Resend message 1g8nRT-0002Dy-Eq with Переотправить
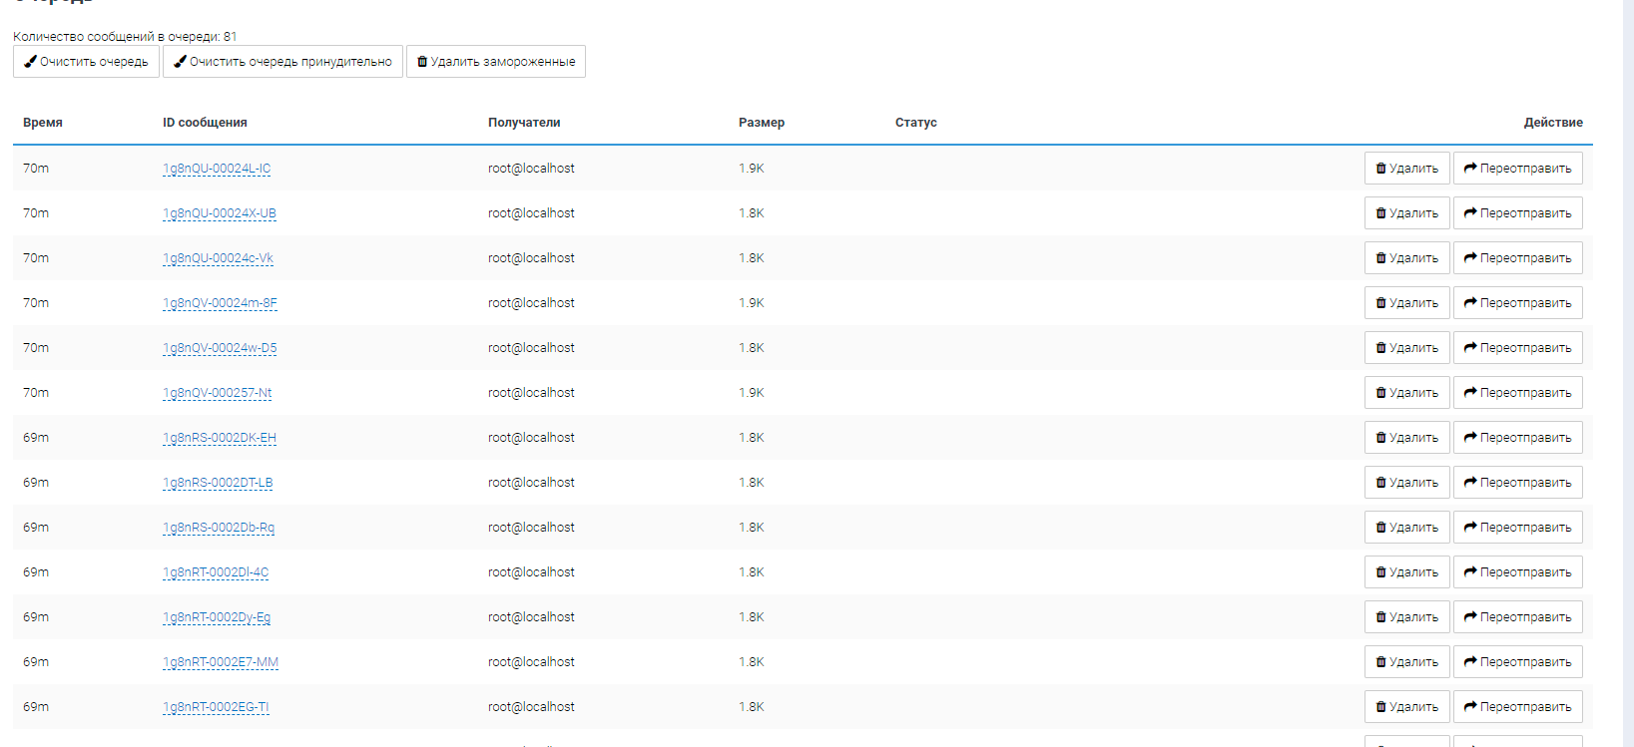Screen dimensions: 1634x747 [x=1517, y=617]
